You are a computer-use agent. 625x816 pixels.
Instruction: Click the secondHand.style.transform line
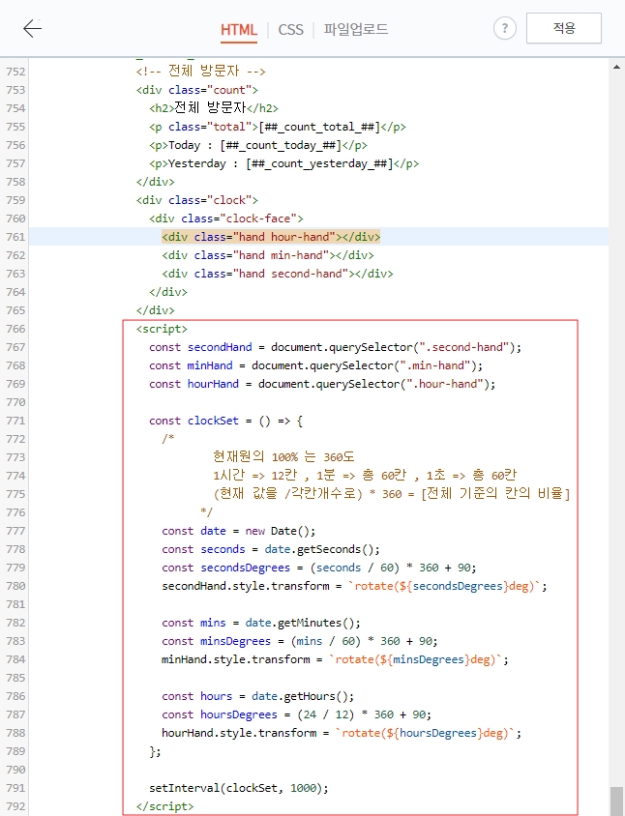coord(354,586)
